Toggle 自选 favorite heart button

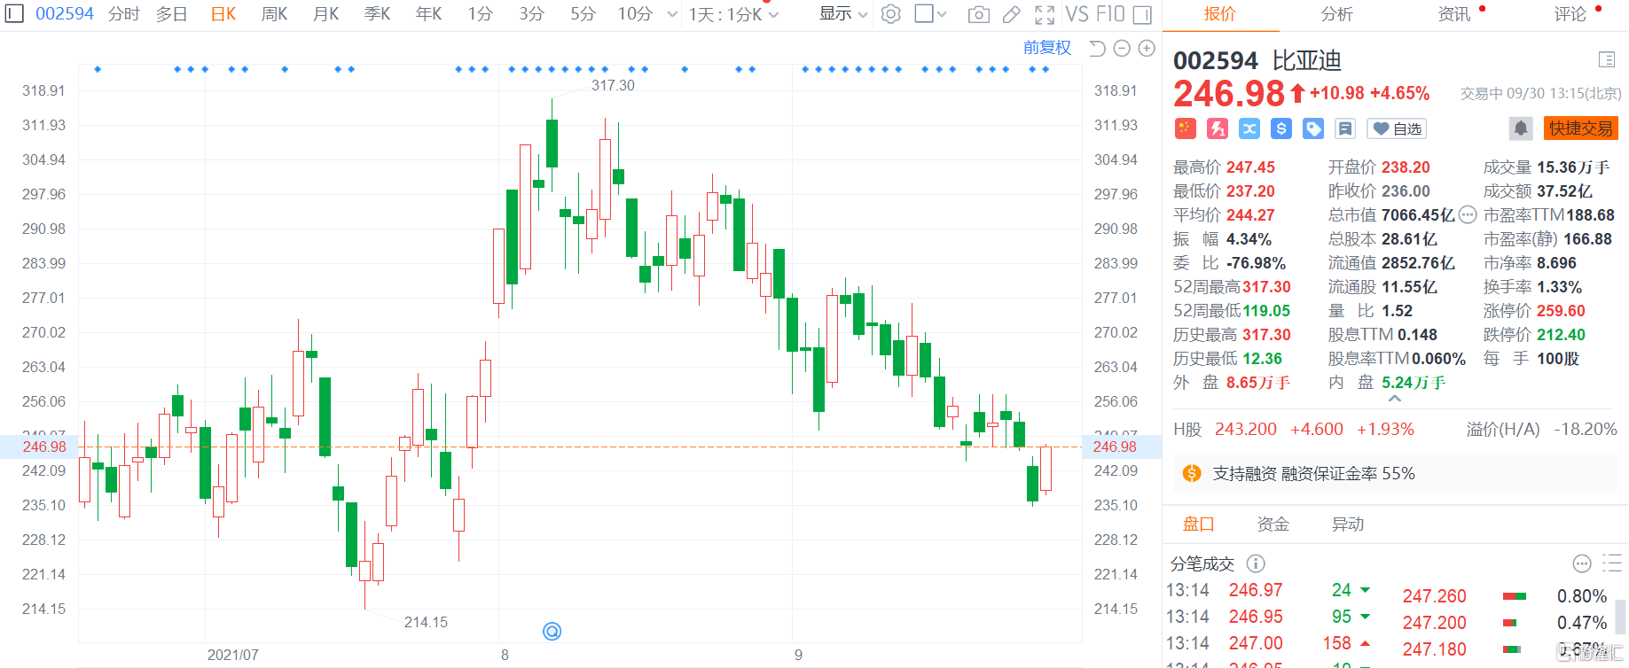(x=1397, y=128)
